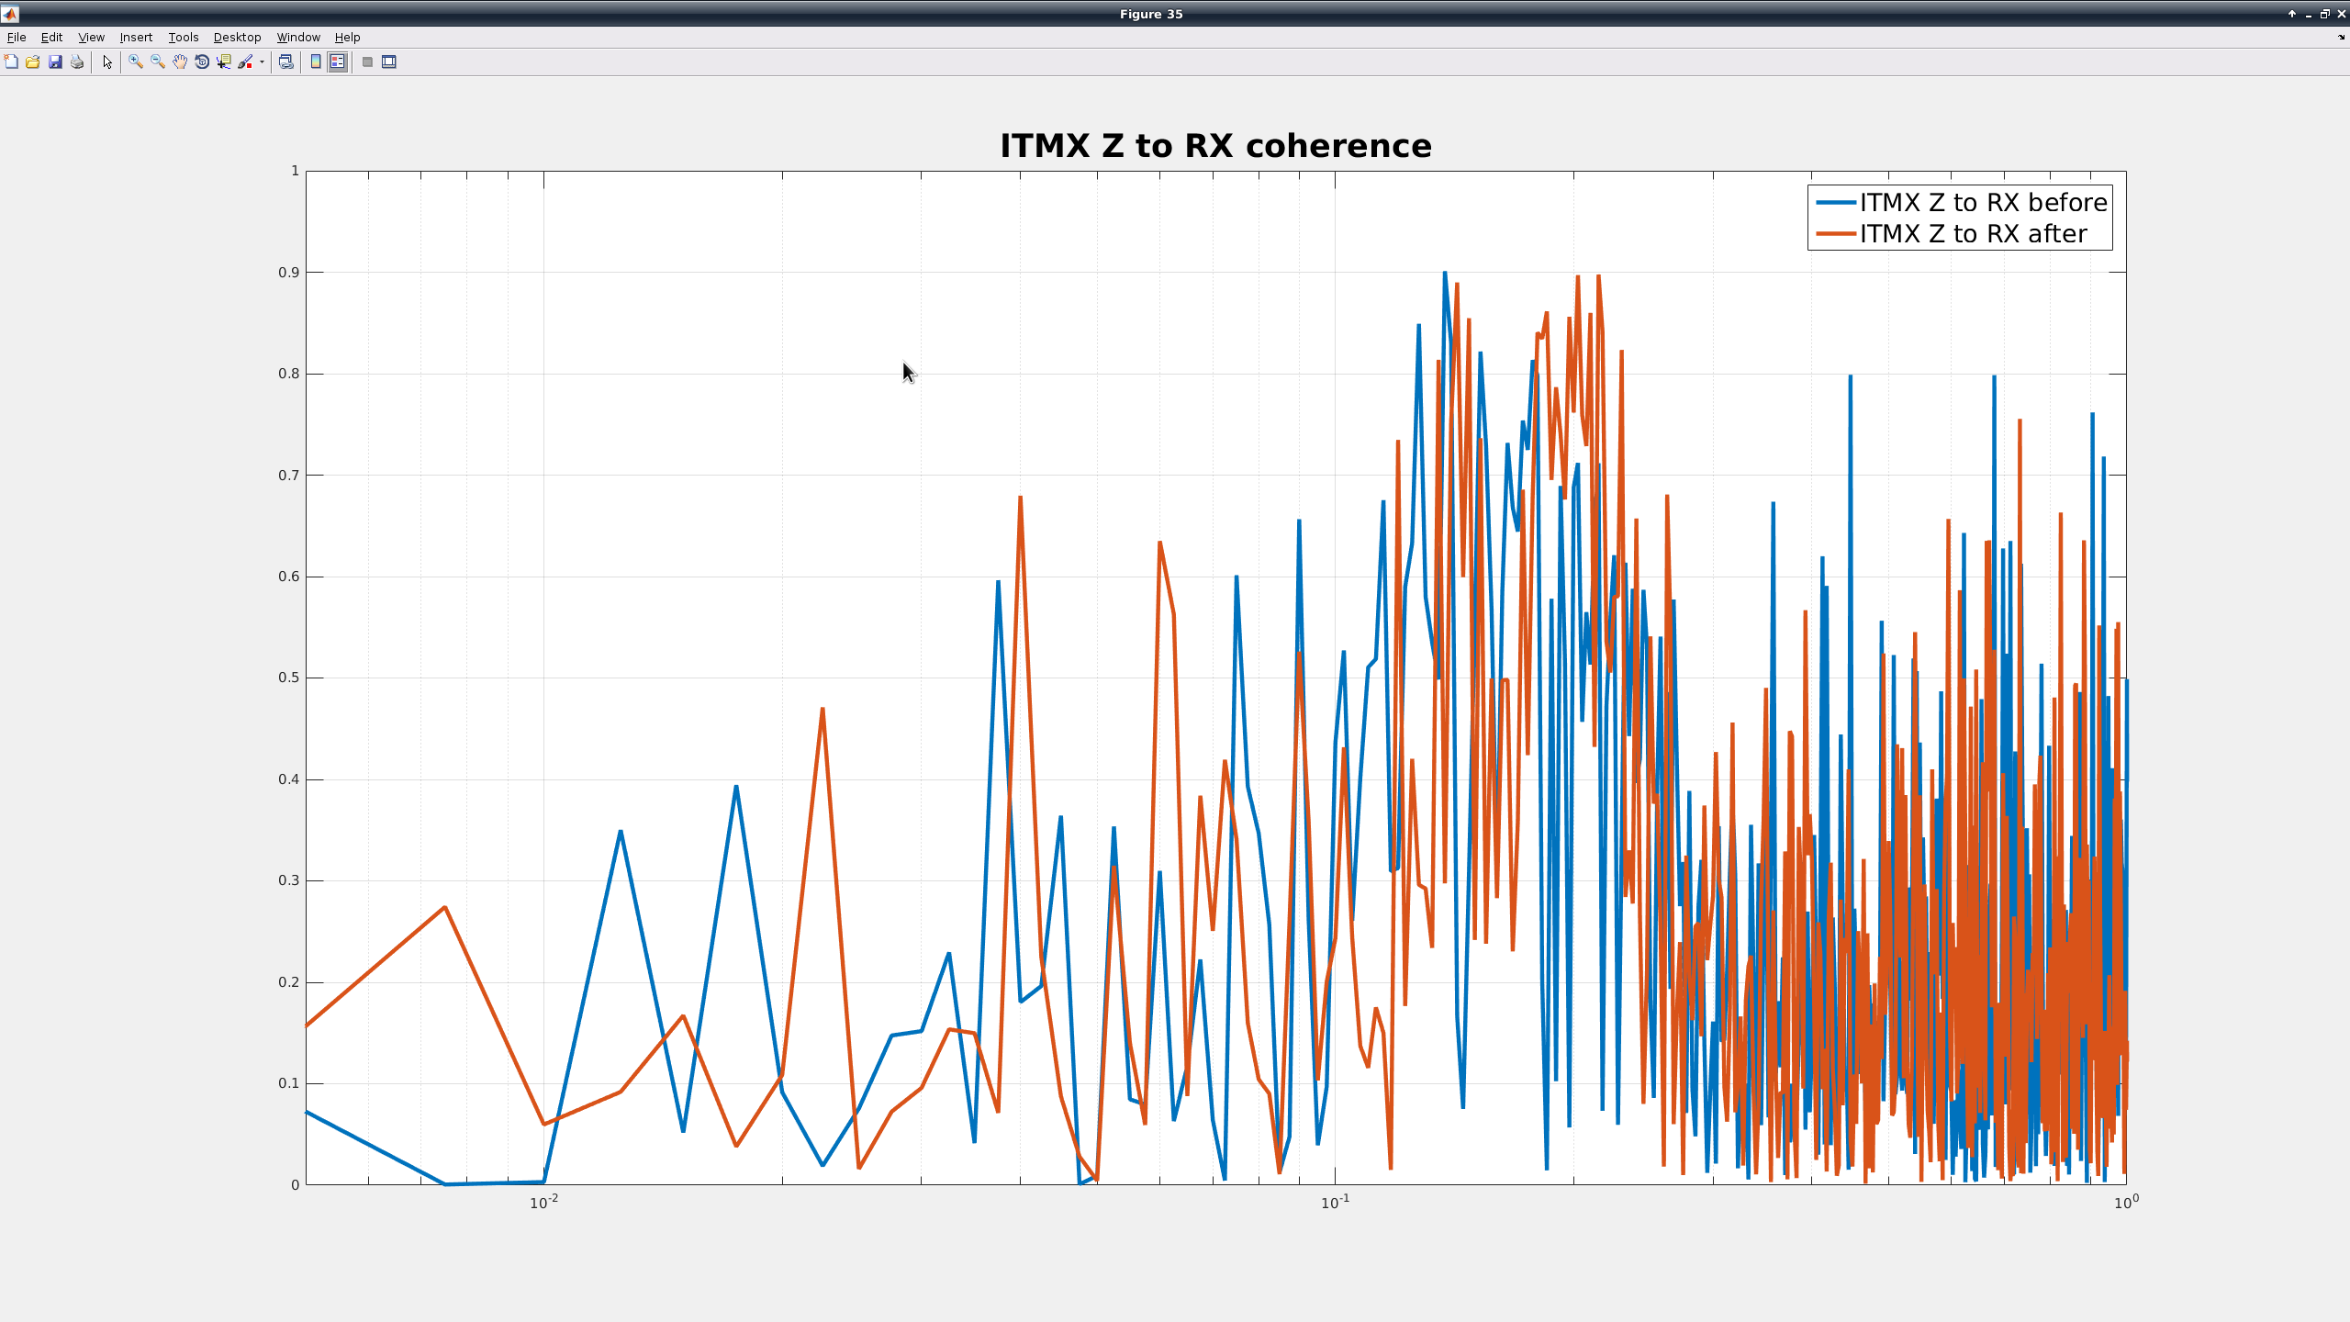Select the Edit Plot arrow tool
The image size is (2350, 1322).
click(x=107, y=62)
